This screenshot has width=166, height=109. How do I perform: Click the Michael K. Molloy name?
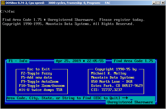[x=109, y=73]
